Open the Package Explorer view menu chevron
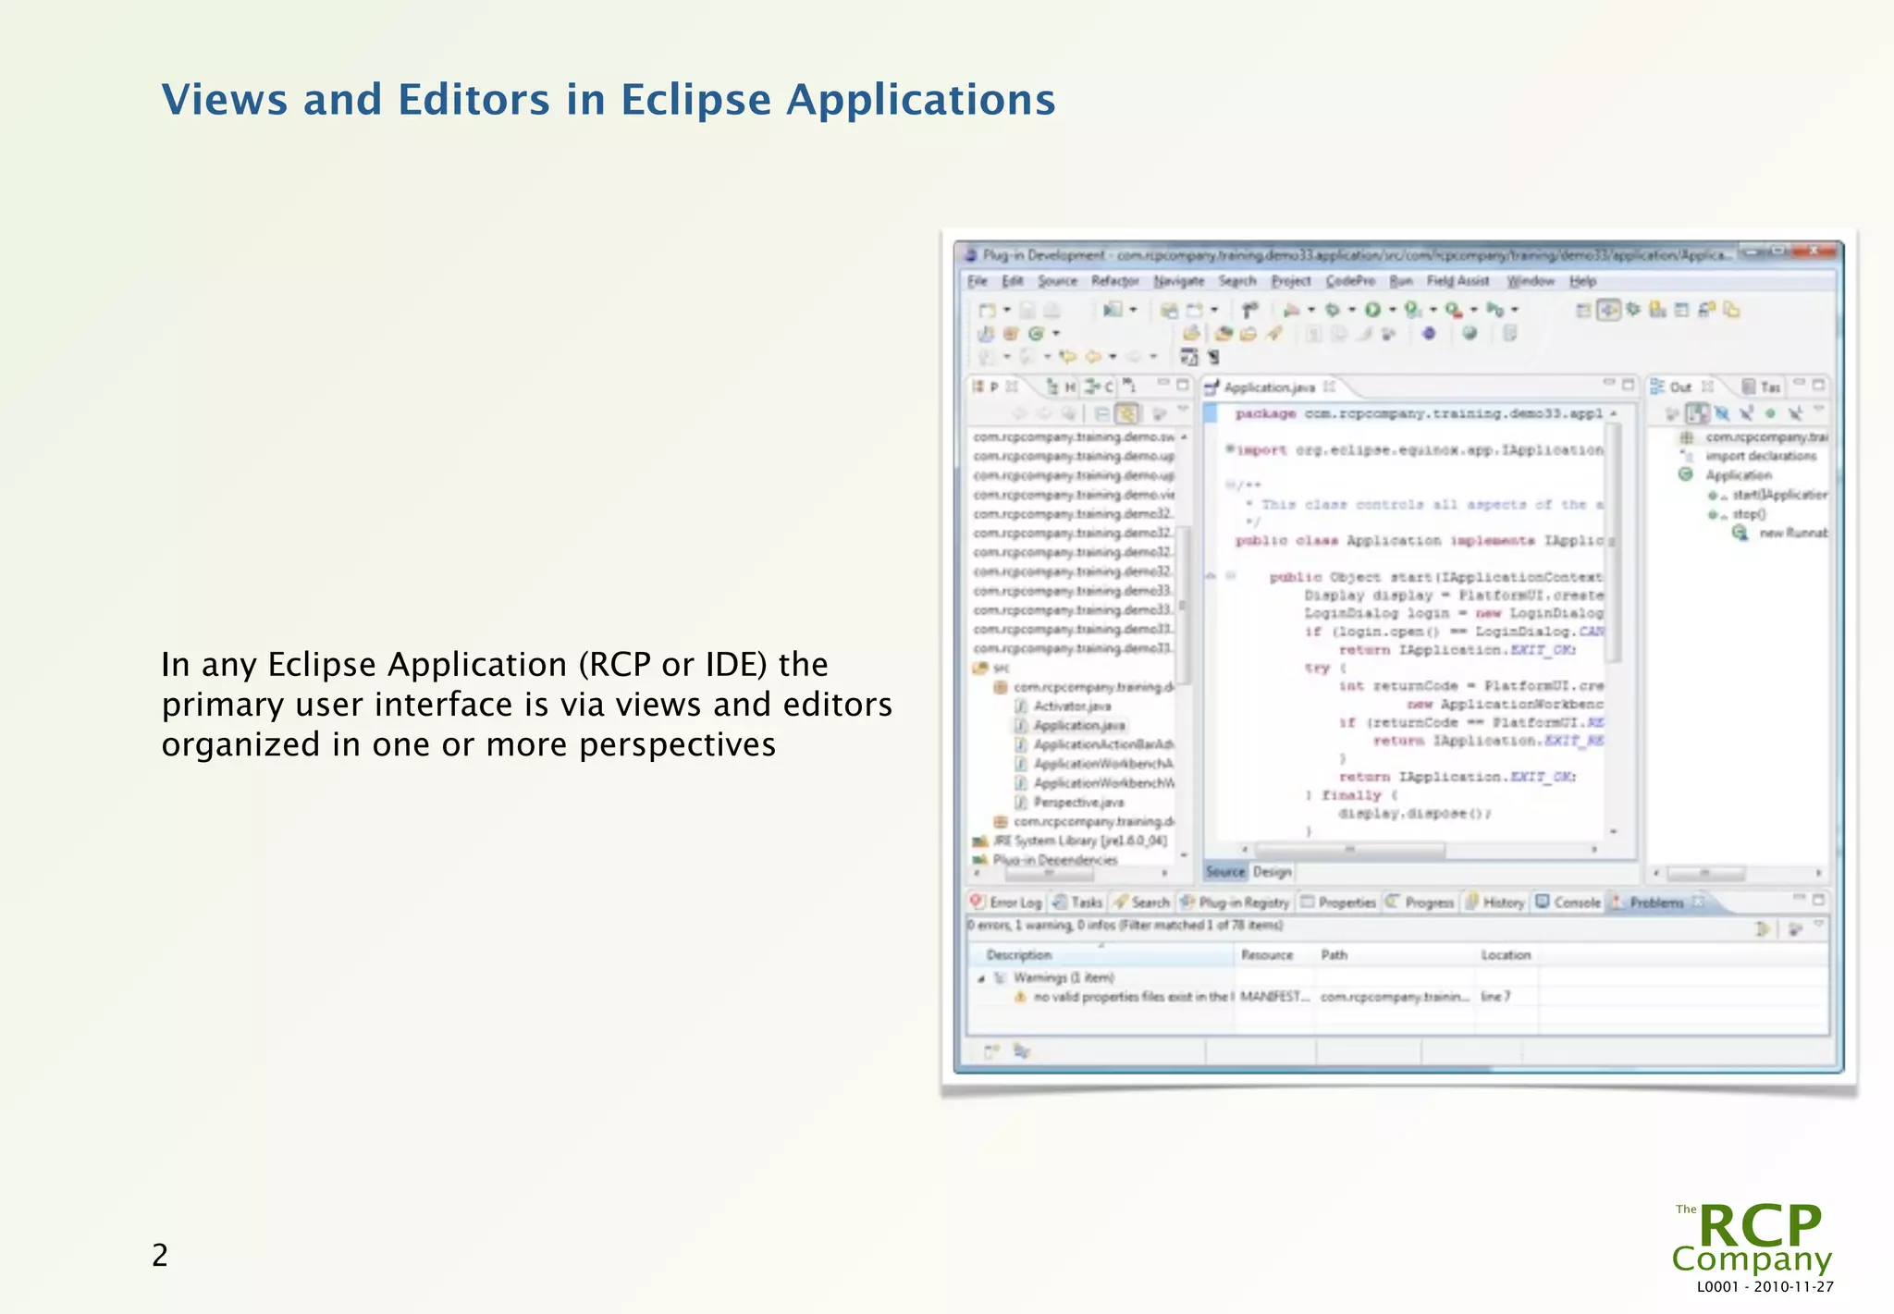The height and width of the screenshot is (1314, 1894). [x=1182, y=410]
